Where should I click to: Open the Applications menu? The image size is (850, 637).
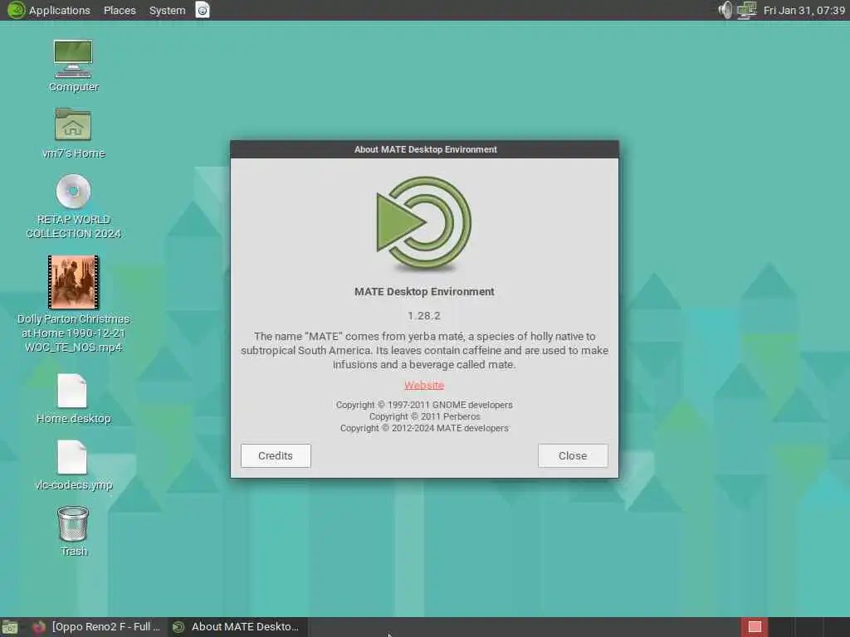(49, 10)
